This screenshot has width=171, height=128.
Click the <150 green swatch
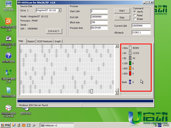130,63
